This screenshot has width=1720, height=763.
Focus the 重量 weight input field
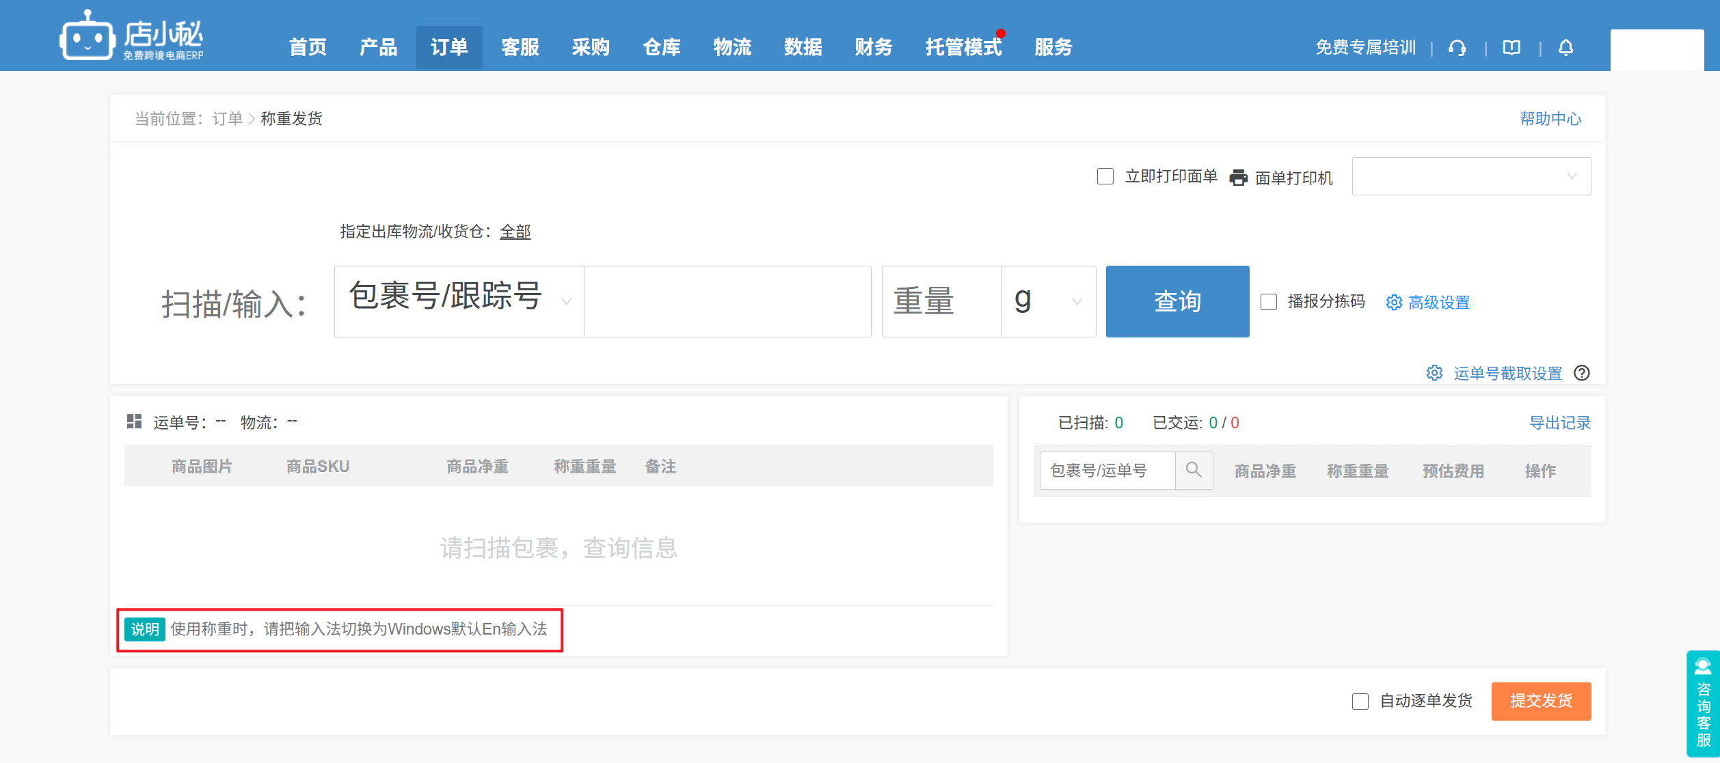click(x=941, y=301)
